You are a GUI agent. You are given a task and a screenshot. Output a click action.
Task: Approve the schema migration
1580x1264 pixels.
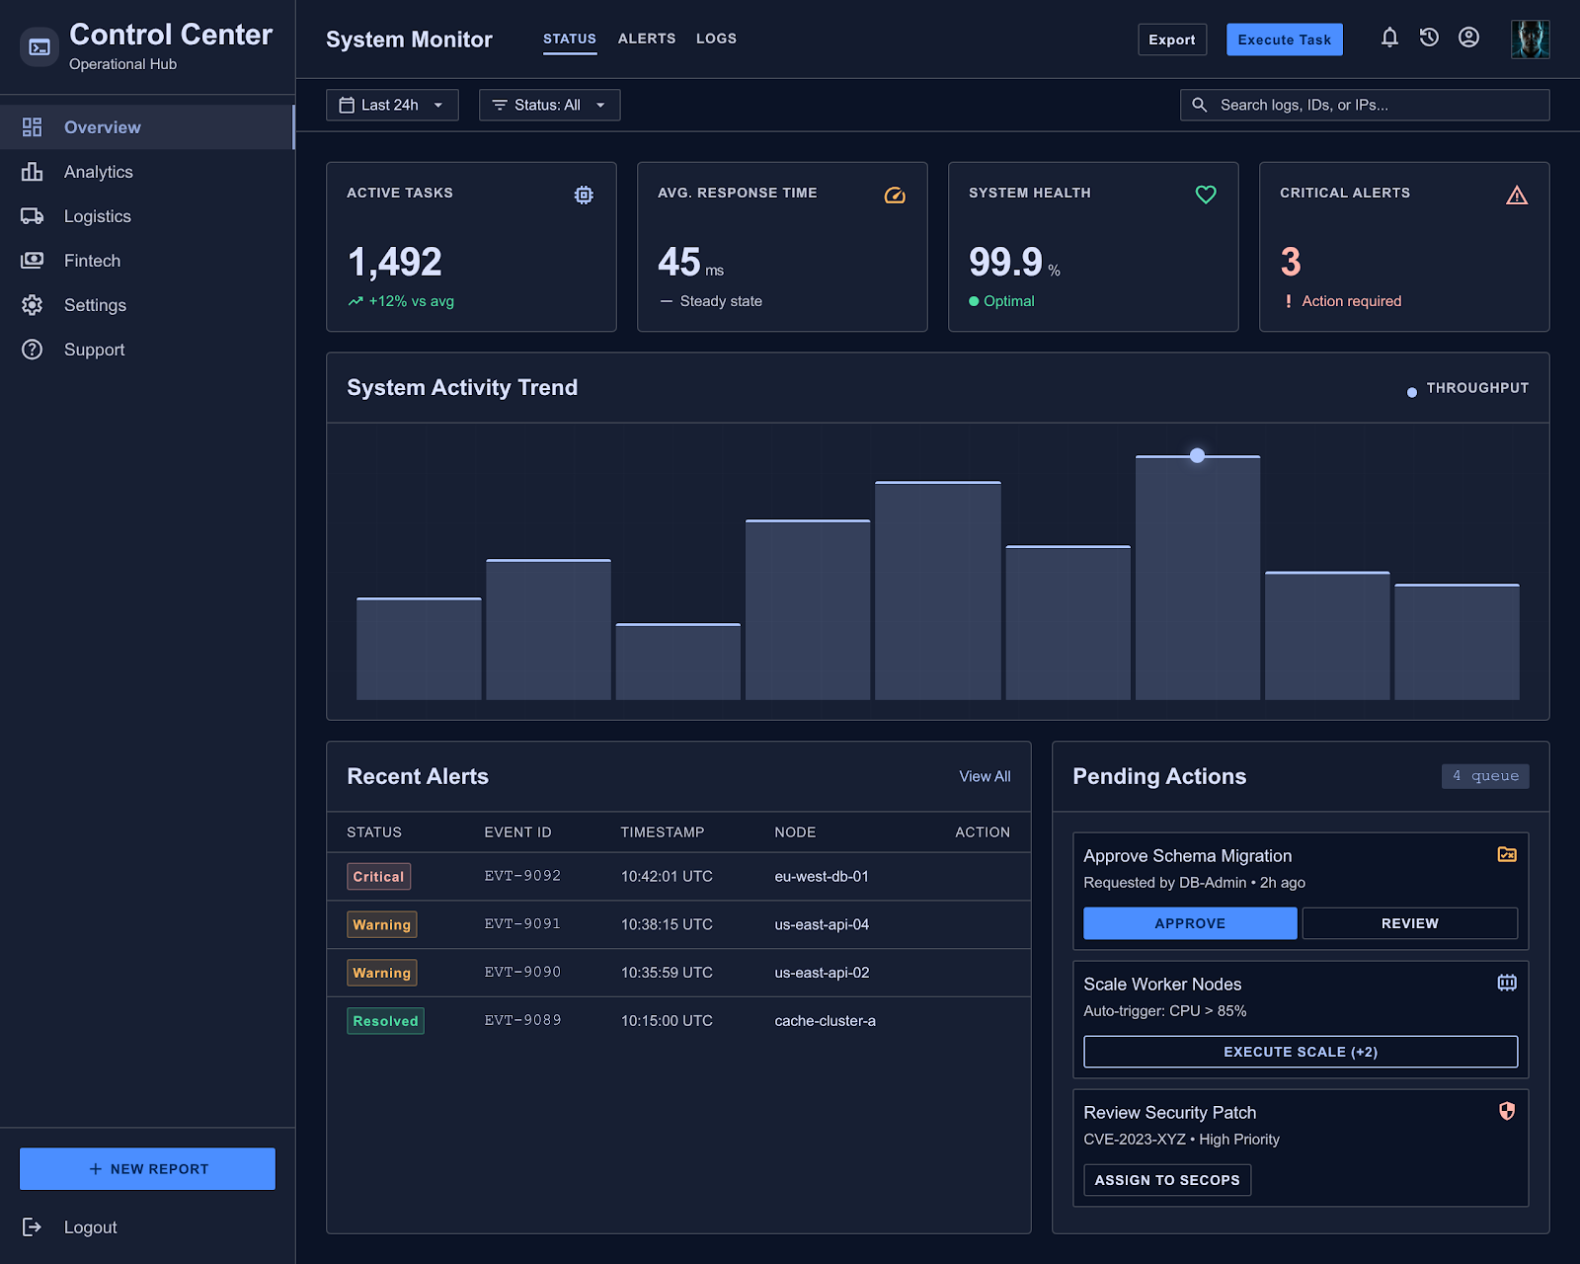tap(1190, 923)
